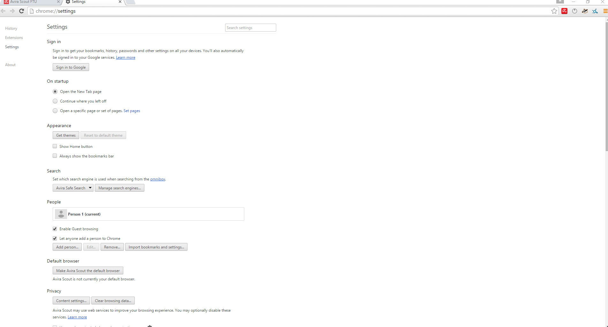608x327 pixels.
Task: Click the browser back arrow
Action: (x=4, y=11)
